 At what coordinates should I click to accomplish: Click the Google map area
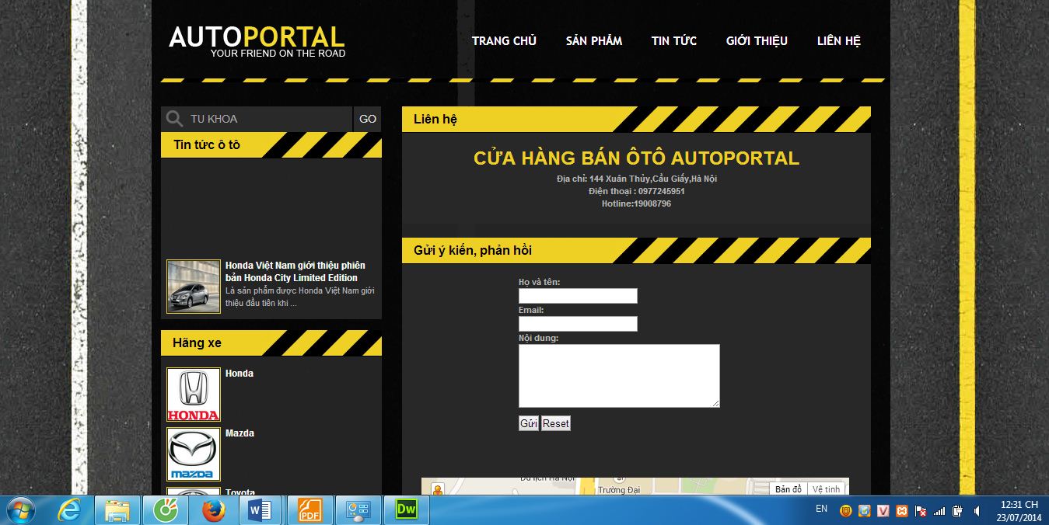[x=635, y=486]
